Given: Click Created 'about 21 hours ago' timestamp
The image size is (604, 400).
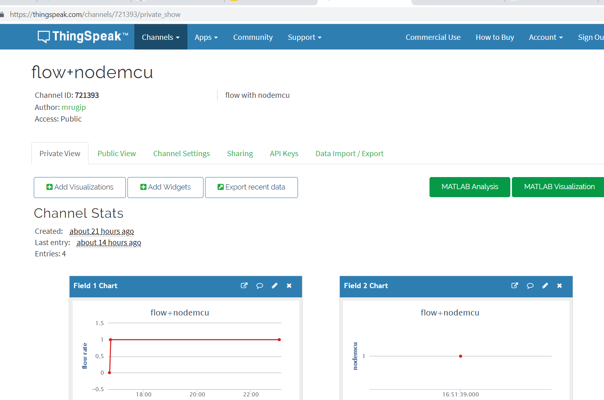Looking at the screenshot, I should [102, 231].
